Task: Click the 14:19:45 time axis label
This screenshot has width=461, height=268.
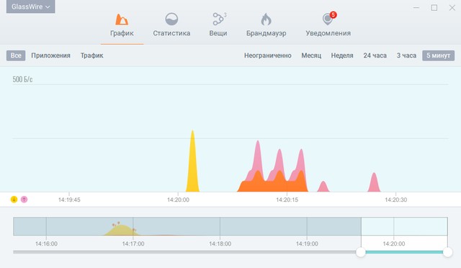Action: point(69,200)
